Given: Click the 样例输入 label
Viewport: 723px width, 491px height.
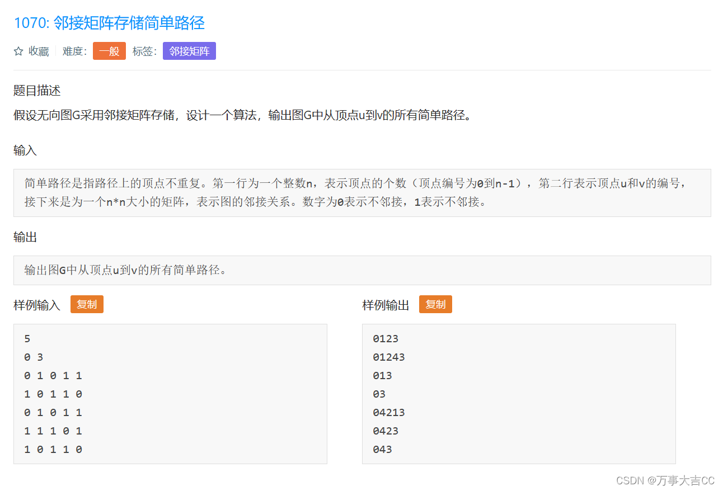Looking at the screenshot, I should point(37,305).
